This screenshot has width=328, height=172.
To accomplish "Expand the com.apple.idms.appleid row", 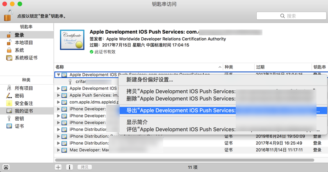I will (59, 102).
